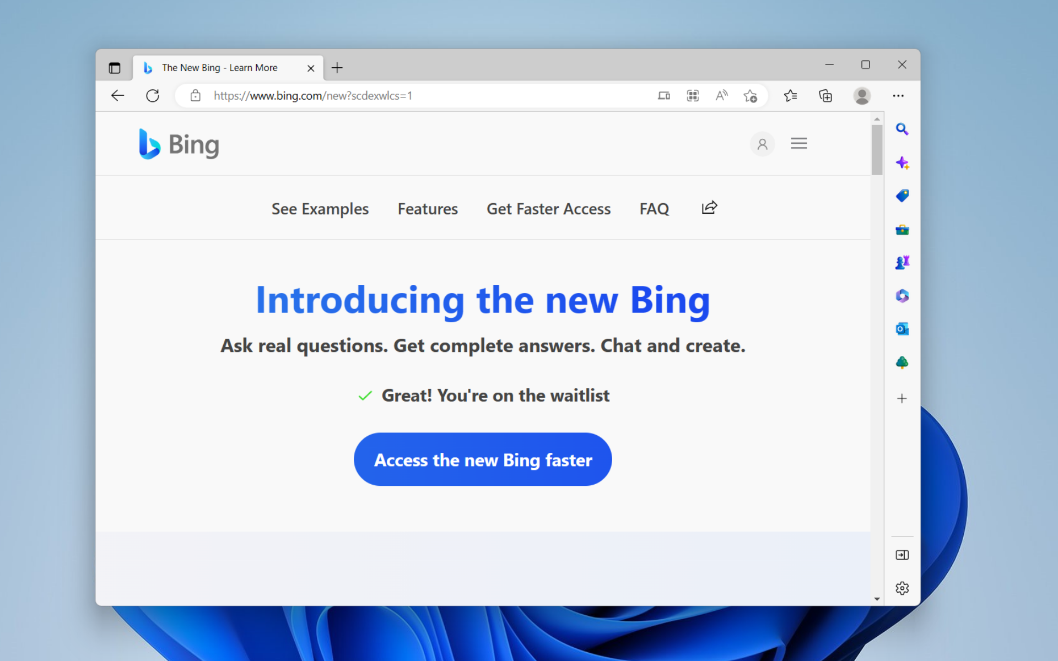Screen dimensions: 1058x661
Task: Click the page scrollbar thumb
Action: (877, 150)
